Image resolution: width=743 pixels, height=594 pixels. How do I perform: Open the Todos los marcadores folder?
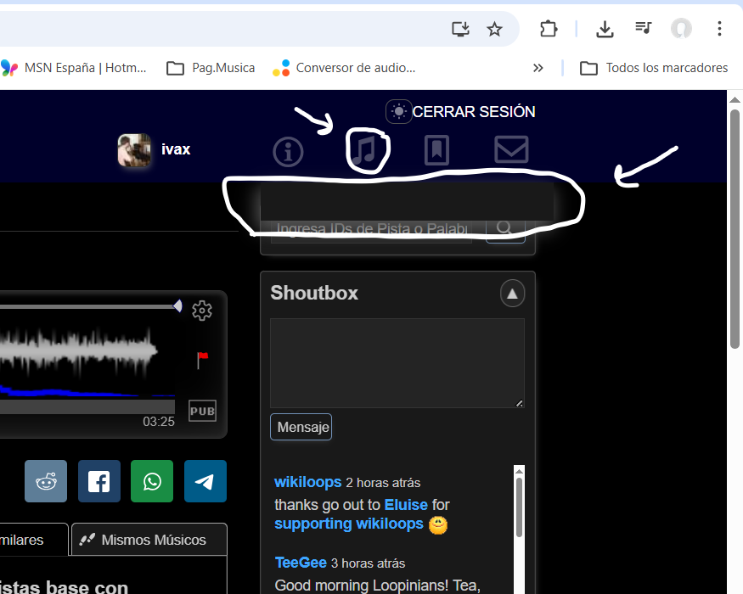pyautogui.click(x=654, y=68)
